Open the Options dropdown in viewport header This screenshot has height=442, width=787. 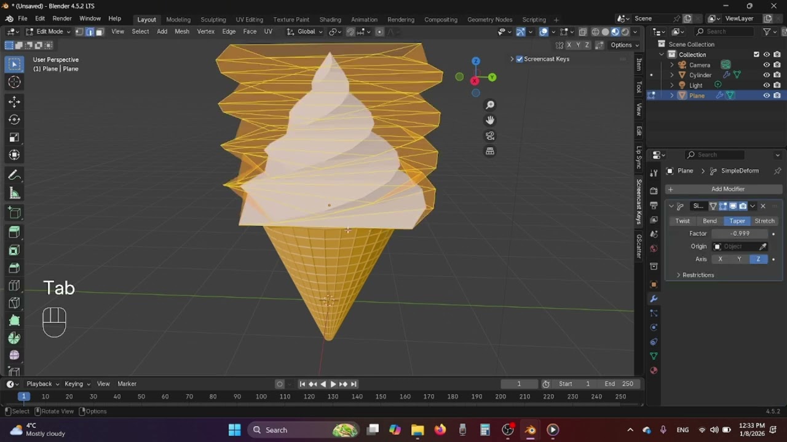point(624,45)
